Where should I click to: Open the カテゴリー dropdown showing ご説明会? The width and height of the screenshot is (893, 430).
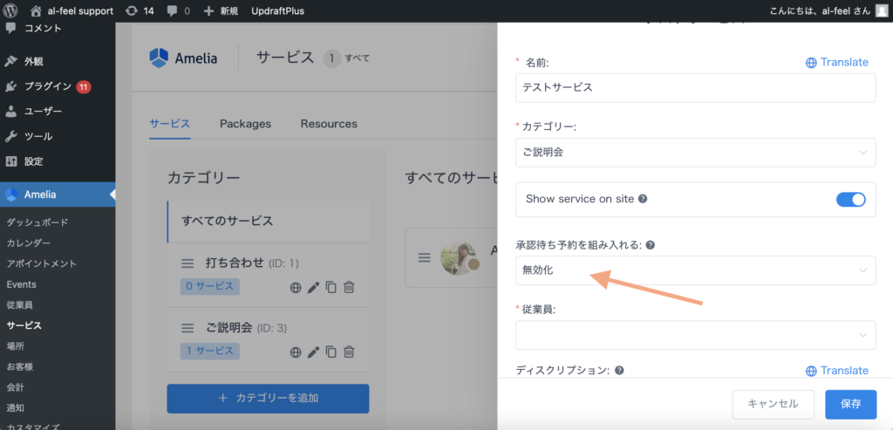point(695,152)
